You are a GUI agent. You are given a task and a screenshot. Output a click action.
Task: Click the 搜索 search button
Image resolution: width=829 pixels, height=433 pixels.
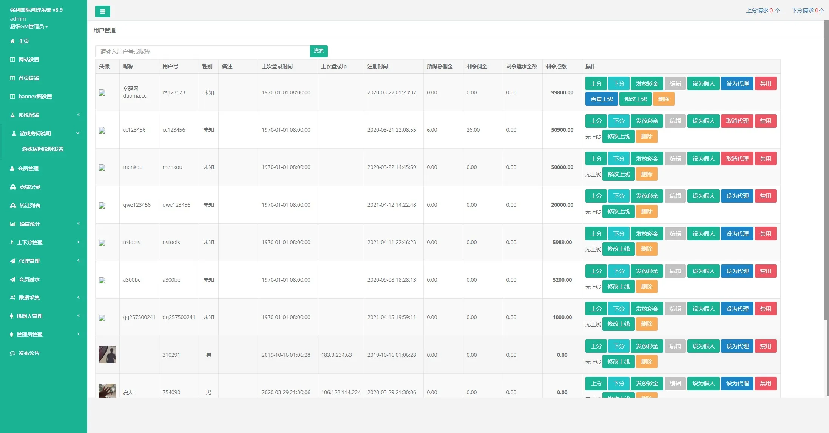[318, 51]
